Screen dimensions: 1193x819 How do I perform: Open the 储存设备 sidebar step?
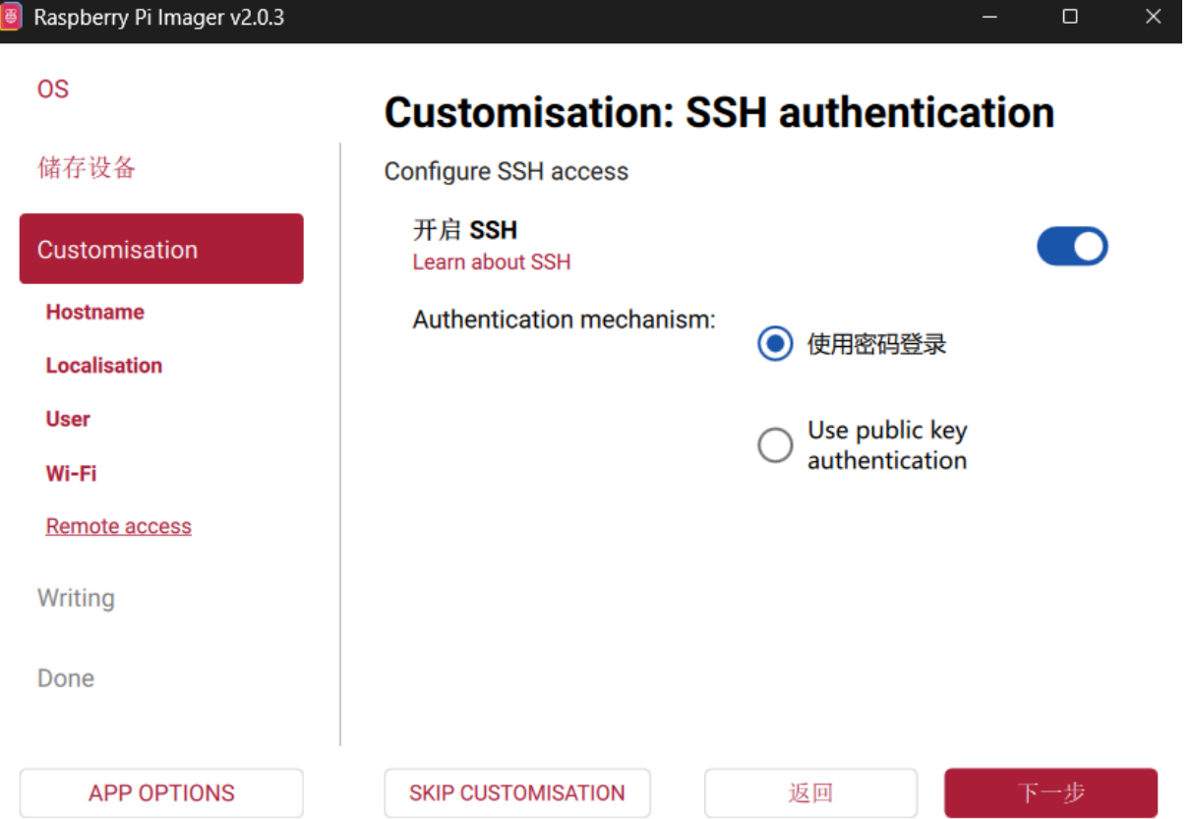(87, 168)
